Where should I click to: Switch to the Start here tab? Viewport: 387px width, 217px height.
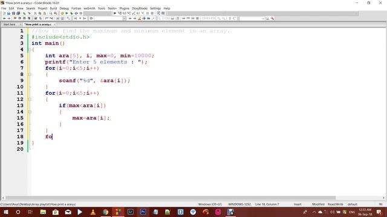(x=10, y=24)
